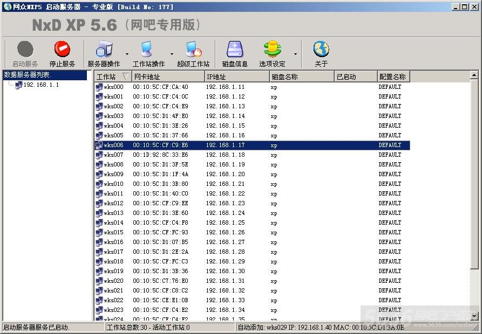Click MAC address 00:10:5C:D1:3B:36
The height and width of the screenshot is (334, 482).
(x=160, y=271)
